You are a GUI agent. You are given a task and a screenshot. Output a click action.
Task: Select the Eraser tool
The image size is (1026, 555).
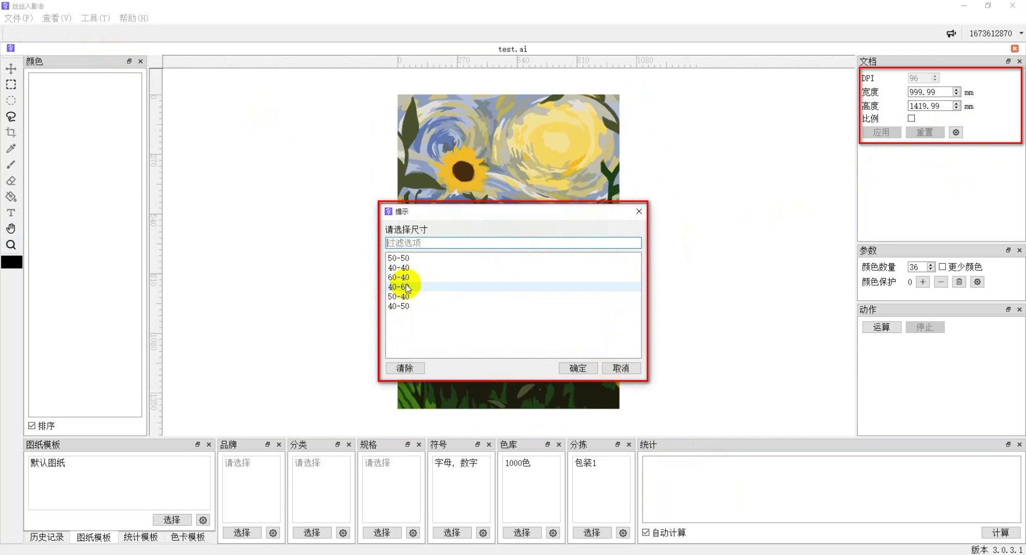tap(11, 181)
